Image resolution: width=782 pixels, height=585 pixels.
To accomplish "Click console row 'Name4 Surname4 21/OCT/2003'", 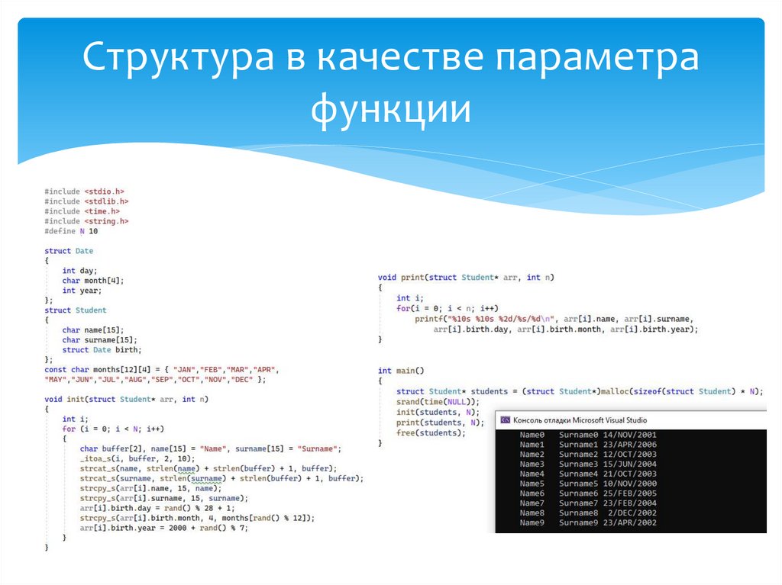I will click(x=588, y=474).
